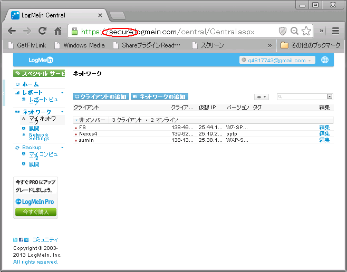Open a new browser tab
347x272 pixels.
(118, 15)
